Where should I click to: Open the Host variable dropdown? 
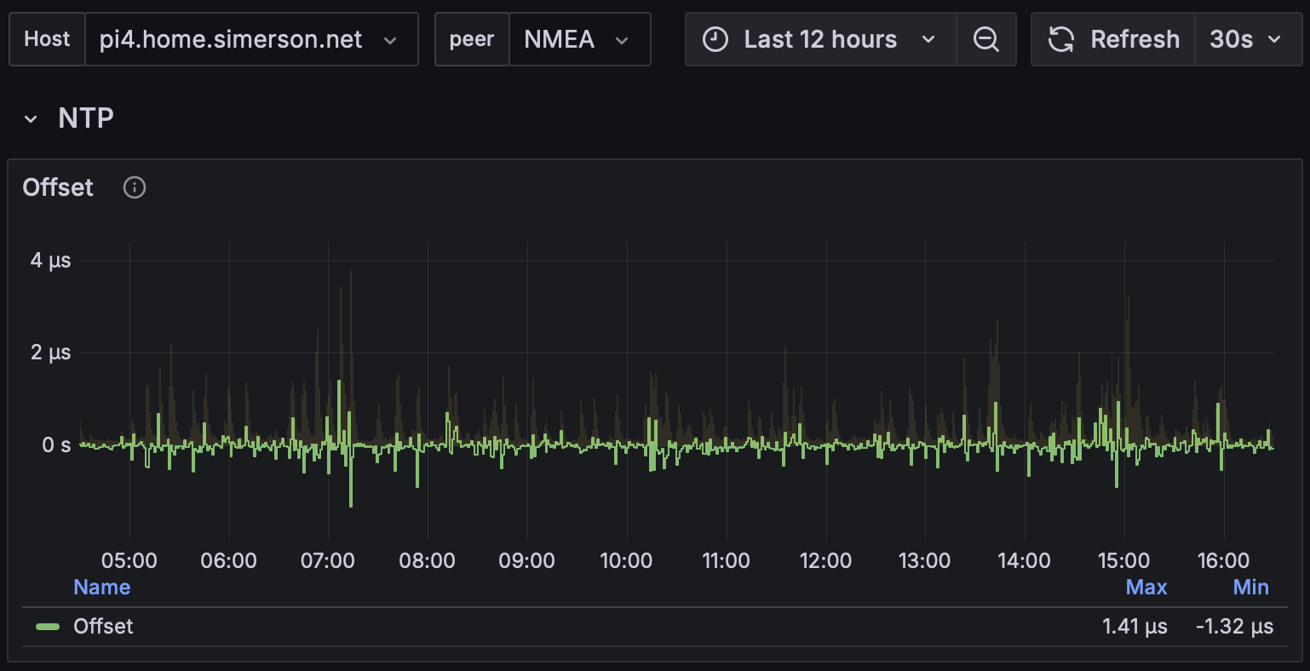tap(251, 39)
